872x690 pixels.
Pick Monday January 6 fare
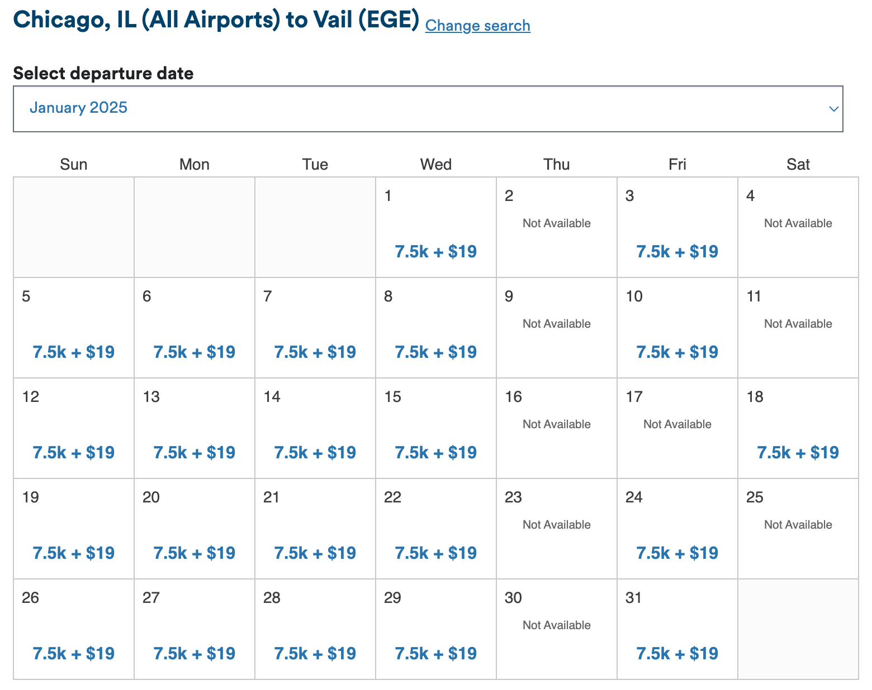(x=194, y=352)
